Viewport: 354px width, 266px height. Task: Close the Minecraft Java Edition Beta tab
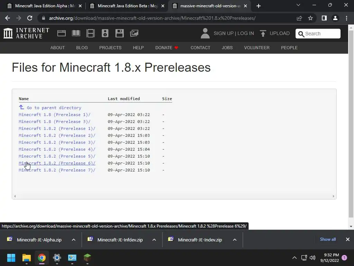click(x=163, y=6)
